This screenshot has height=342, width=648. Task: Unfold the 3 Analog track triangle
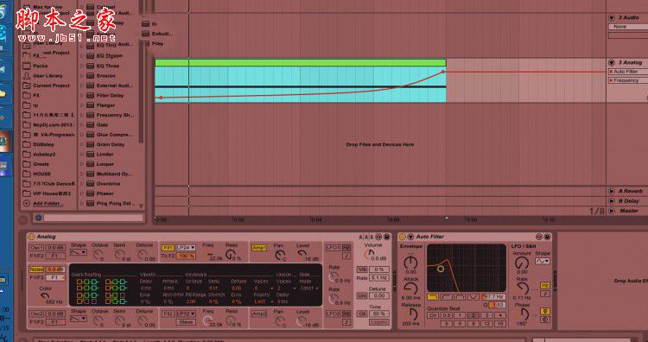click(611, 63)
